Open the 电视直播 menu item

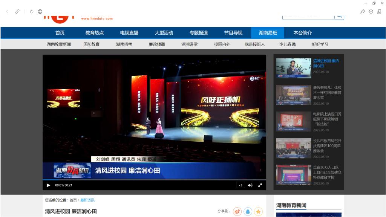click(x=129, y=33)
